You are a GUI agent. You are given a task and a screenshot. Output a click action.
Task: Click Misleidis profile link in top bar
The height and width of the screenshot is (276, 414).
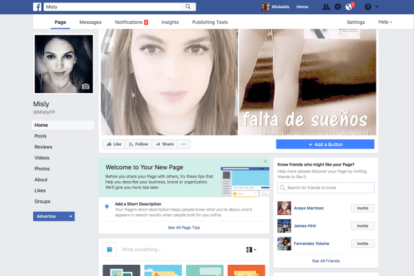(x=280, y=7)
